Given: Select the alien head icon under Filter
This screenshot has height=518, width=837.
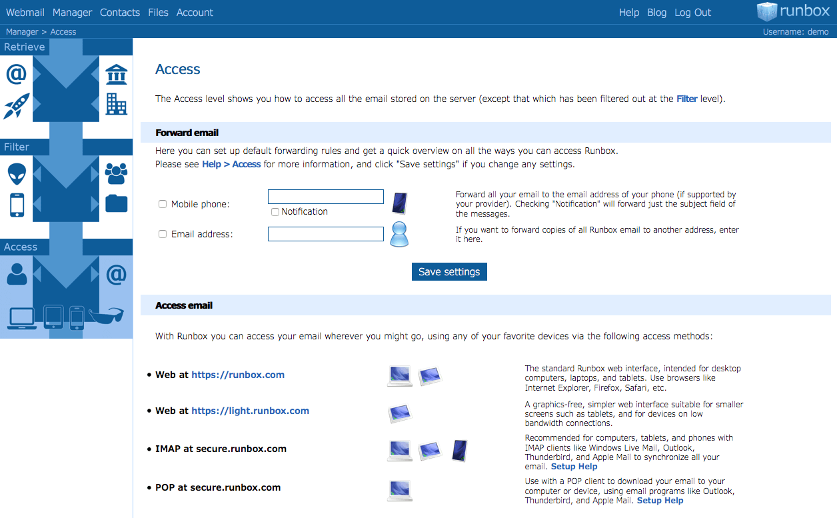Looking at the screenshot, I should [x=17, y=174].
